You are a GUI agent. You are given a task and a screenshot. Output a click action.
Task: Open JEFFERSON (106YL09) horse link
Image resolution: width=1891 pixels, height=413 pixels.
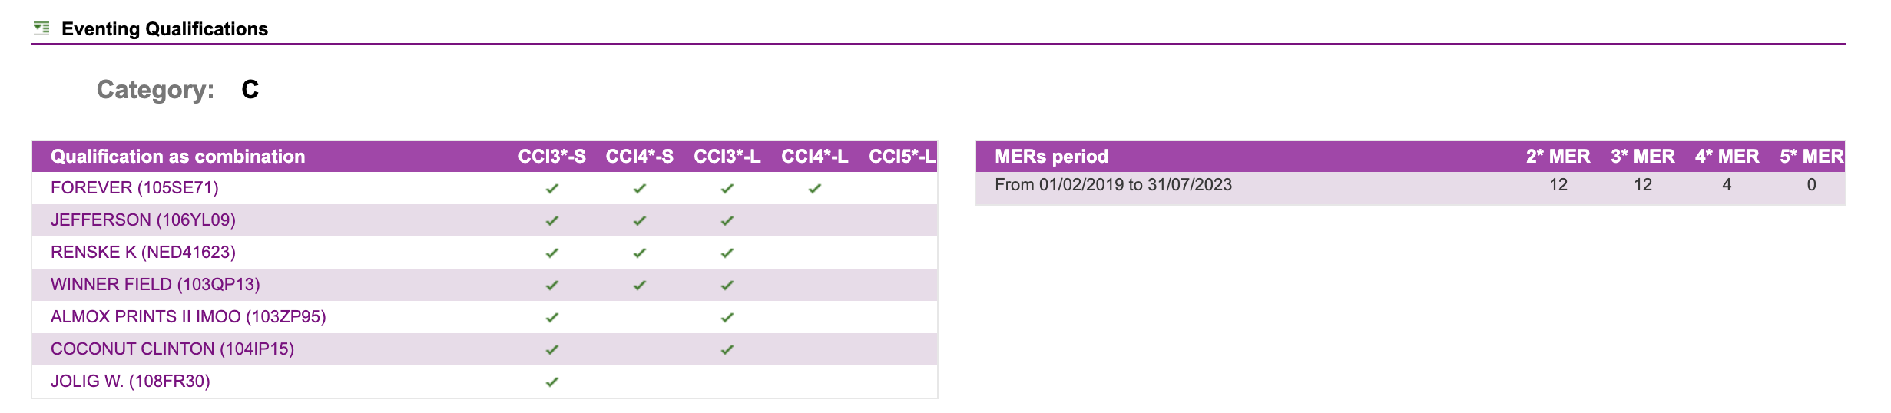[143, 220]
